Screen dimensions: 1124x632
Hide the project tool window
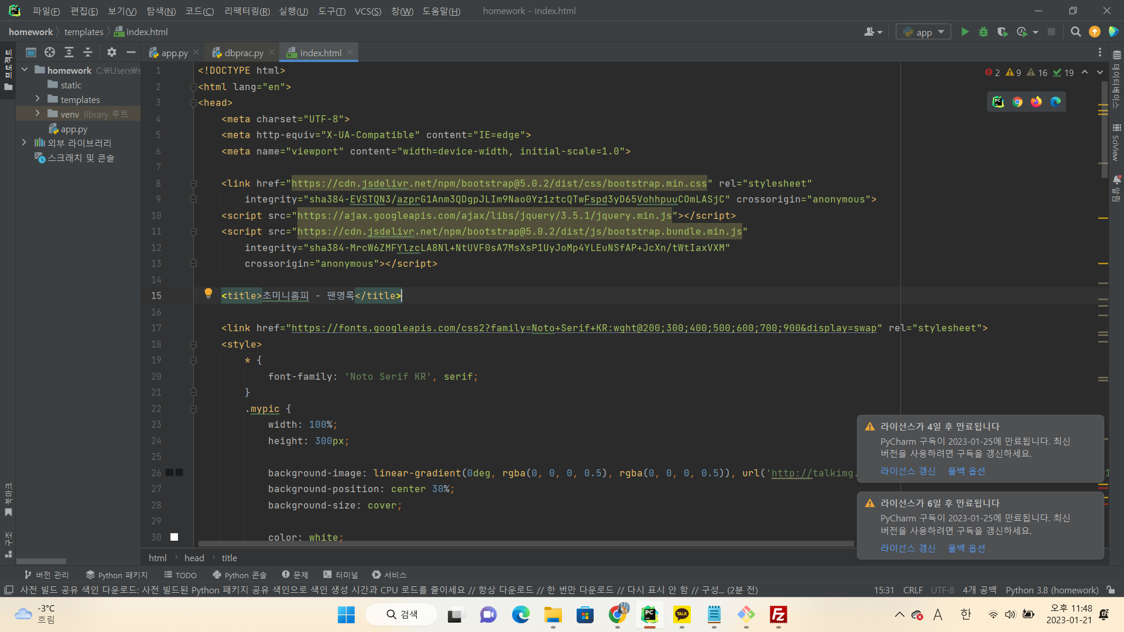(131, 52)
